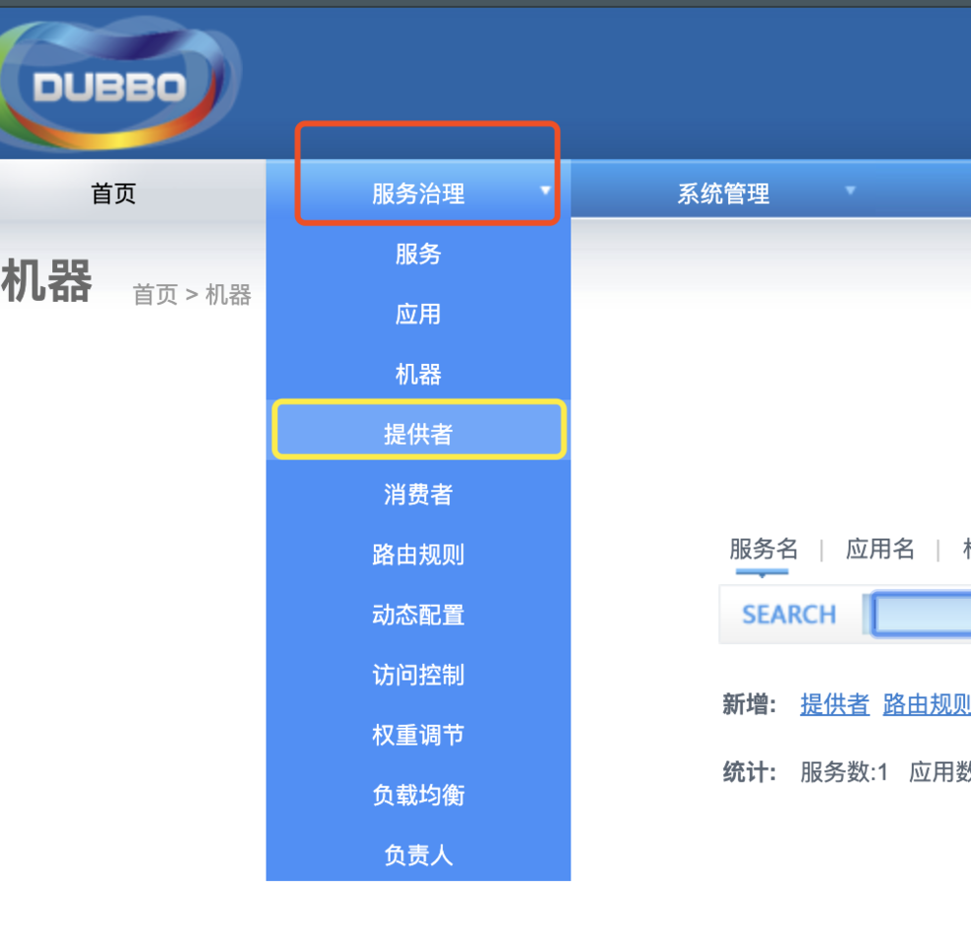Switch to the 应用名 search tab
The width and height of the screenshot is (971, 947).
pyautogui.click(x=878, y=549)
